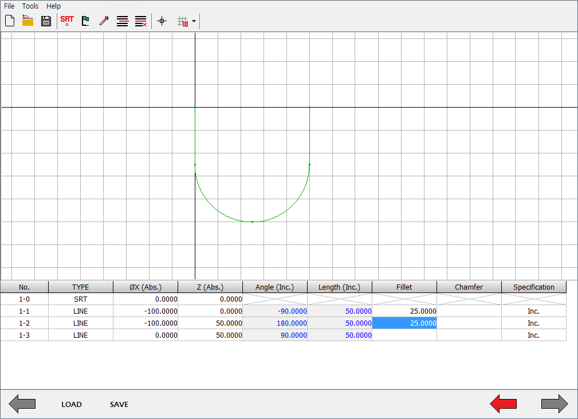Image resolution: width=578 pixels, height=419 pixels.
Task: Click the gray right arrow at bottom right
Action: pos(555,404)
